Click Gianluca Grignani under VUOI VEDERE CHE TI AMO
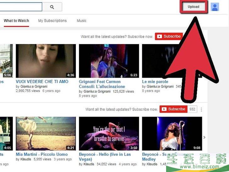The height and width of the screenshot is (172, 229). (34, 86)
